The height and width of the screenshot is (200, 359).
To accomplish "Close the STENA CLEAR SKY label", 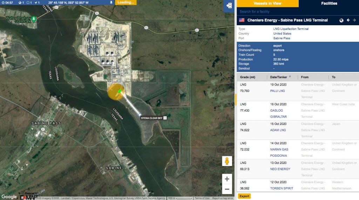I will [x=165, y=118].
